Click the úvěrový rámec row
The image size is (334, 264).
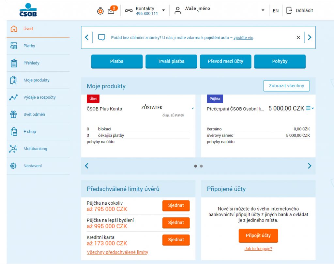[258, 135]
